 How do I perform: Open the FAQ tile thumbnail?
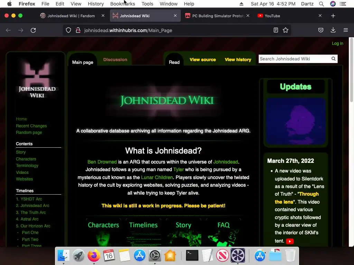click(x=224, y=233)
